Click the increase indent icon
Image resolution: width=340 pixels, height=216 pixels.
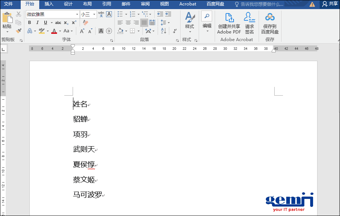tap(168, 14)
